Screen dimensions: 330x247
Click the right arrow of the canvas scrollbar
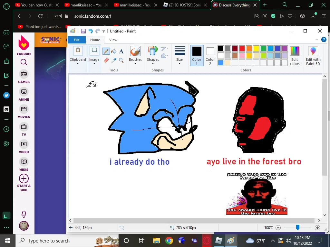coord(320,220)
